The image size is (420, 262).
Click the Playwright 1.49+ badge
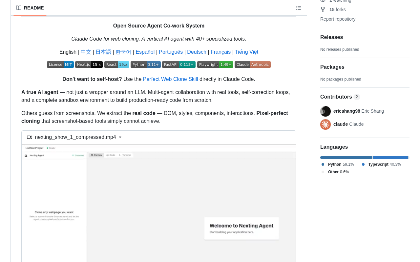click(215, 65)
